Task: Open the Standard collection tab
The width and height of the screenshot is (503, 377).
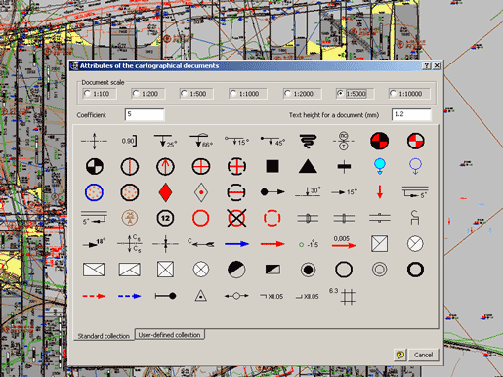Action: [x=104, y=336]
